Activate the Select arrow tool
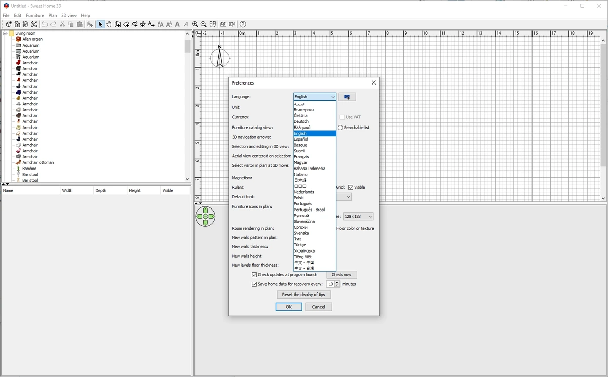The image size is (608, 377). [x=100, y=24]
